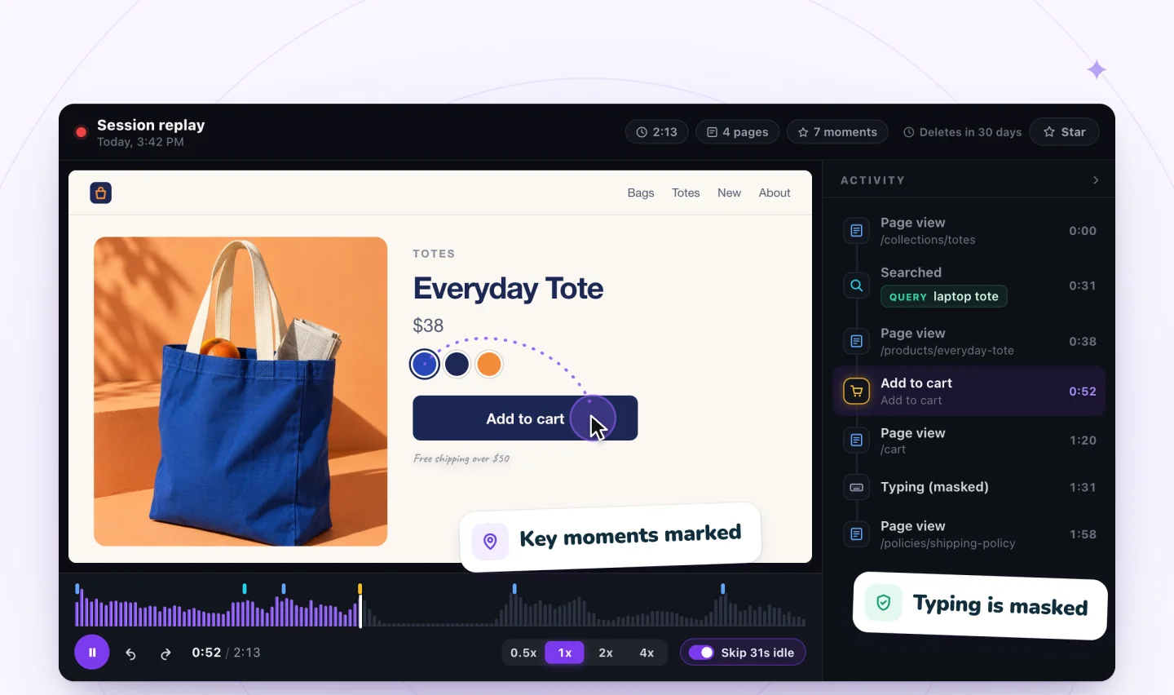Click the 7 moments pill
Screen dimensions: 1174x695
[837, 132]
